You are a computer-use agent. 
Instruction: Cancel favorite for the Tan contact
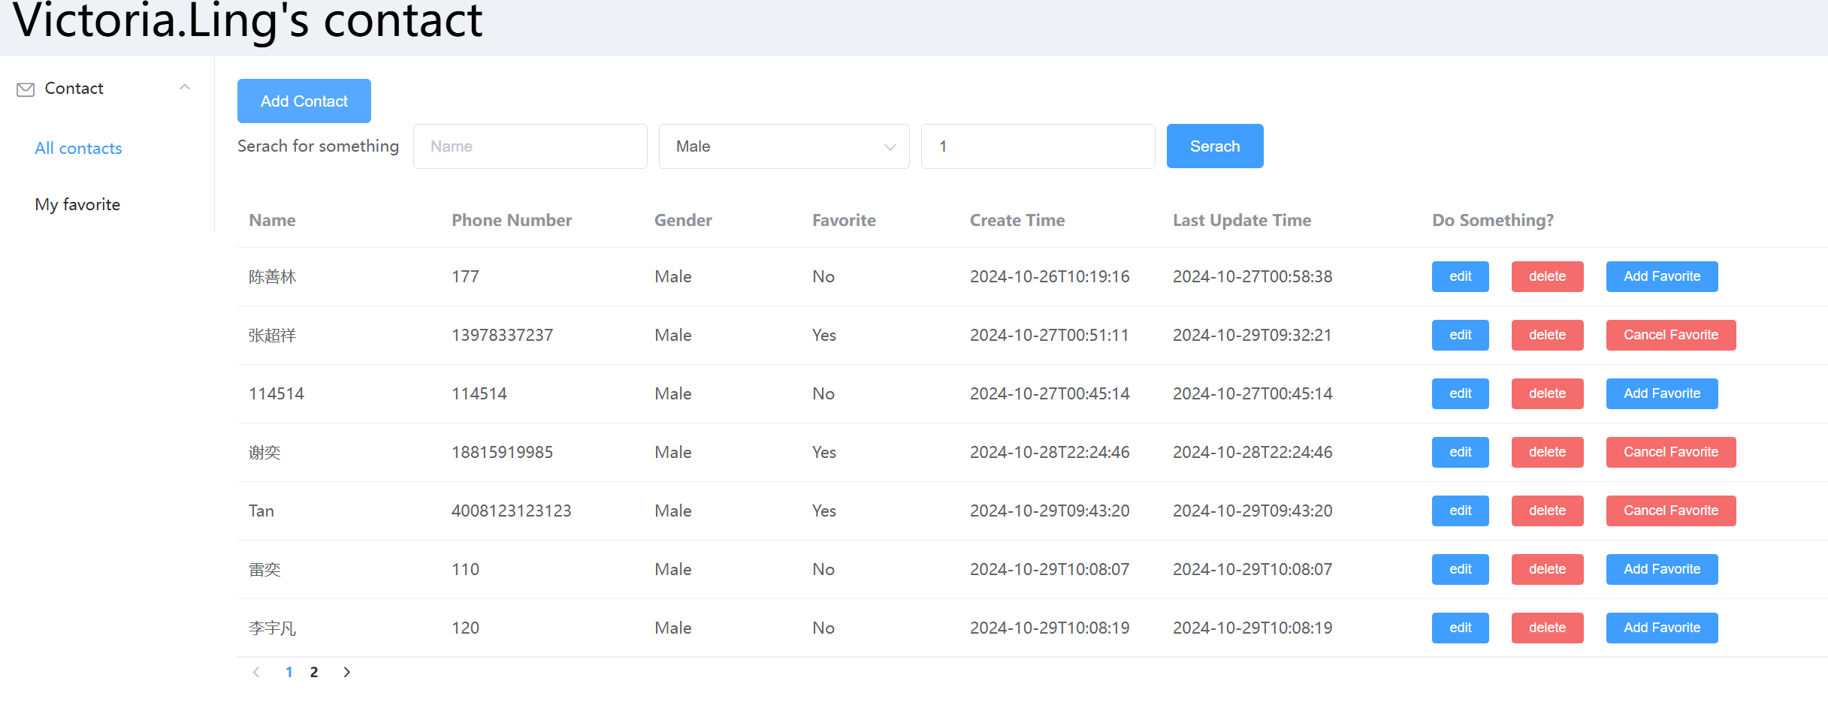coord(1670,511)
